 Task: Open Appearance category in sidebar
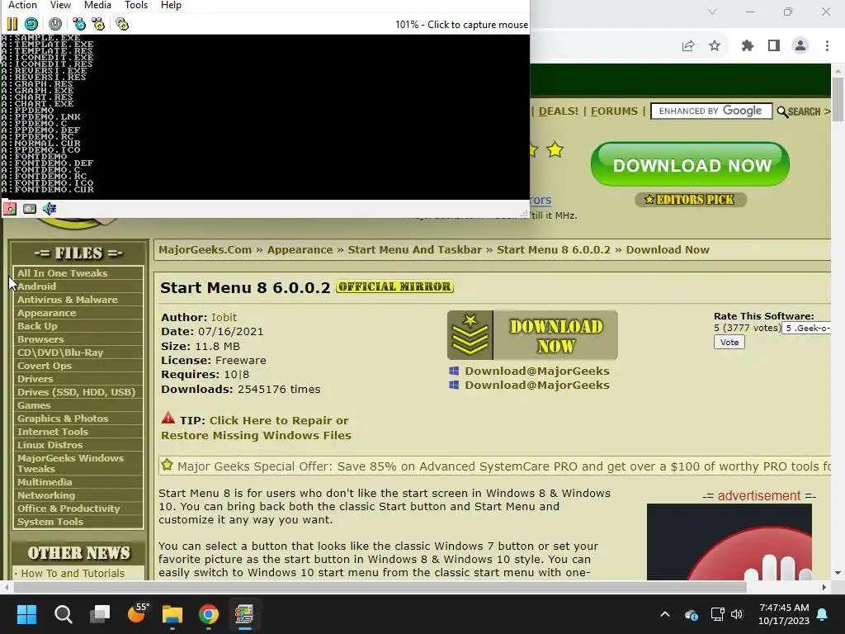47,313
